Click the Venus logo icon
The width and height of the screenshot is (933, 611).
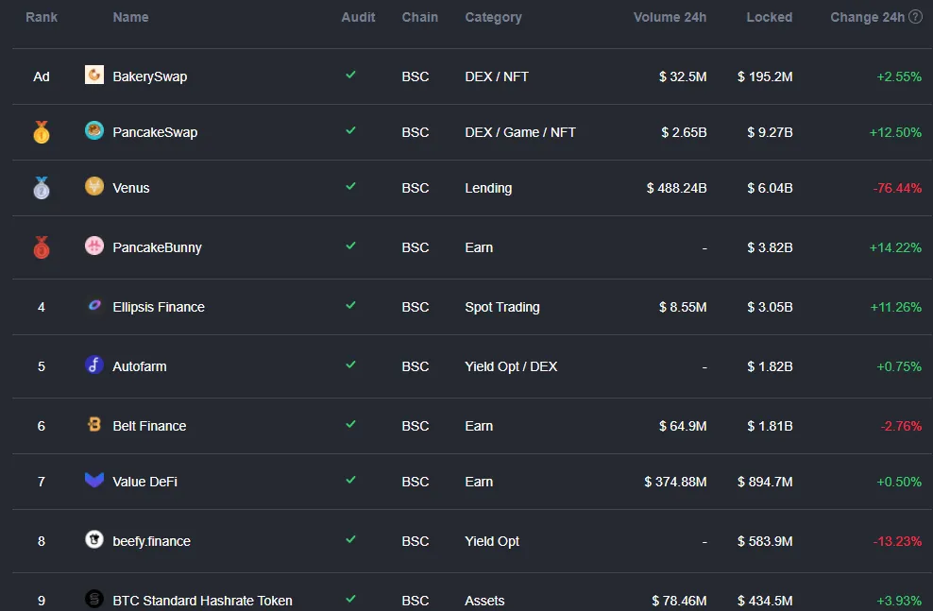[x=94, y=186]
